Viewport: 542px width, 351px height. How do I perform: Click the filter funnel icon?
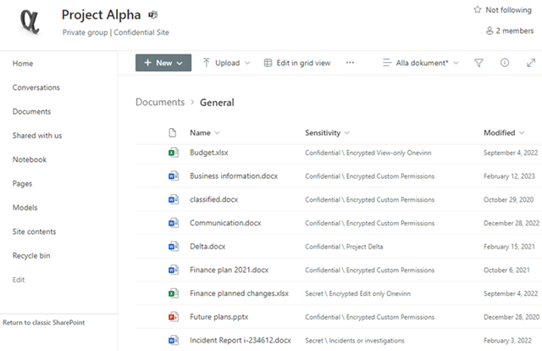coord(478,63)
